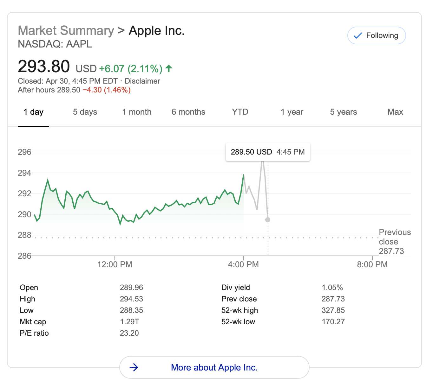Select the Max time range
This screenshot has height=380, width=446.
(395, 112)
